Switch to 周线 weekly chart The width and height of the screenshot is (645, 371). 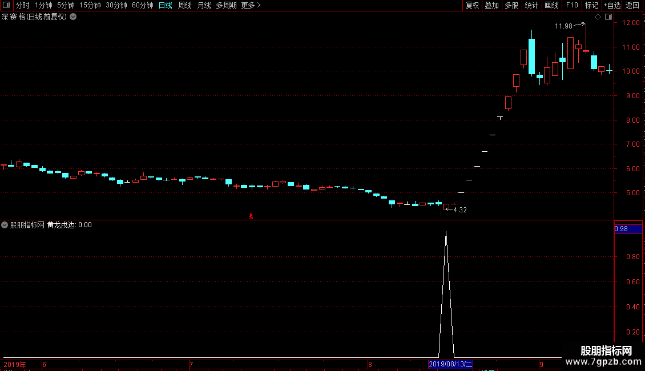(185, 5)
